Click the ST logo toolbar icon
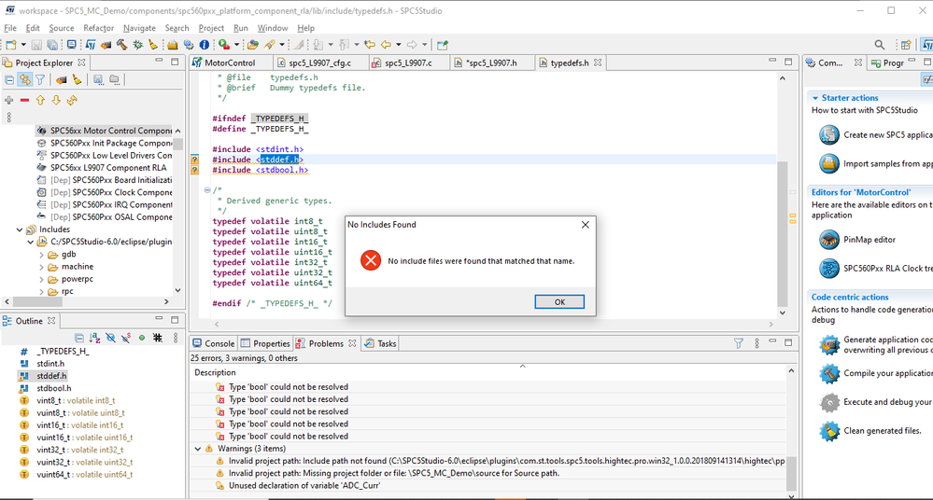Image resolution: width=933 pixels, height=500 pixels. (90, 45)
